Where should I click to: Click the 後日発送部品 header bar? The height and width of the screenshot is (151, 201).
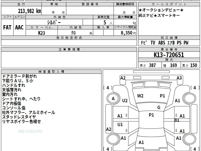pos(69,37)
